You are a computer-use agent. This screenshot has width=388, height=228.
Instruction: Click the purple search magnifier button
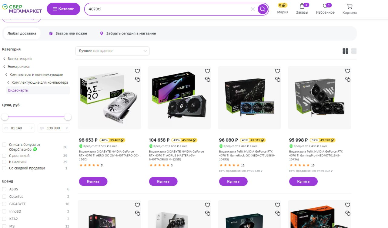(x=263, y=9)
